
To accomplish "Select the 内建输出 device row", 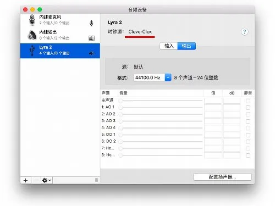I will pyautogui.click(x=60, y=35).
